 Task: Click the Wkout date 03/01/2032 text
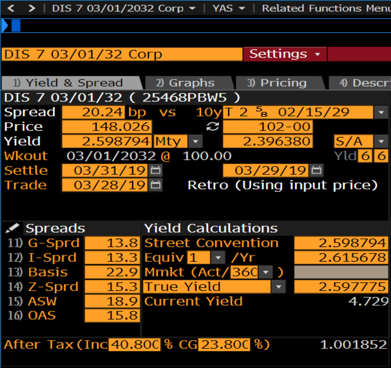pos(111,156)
